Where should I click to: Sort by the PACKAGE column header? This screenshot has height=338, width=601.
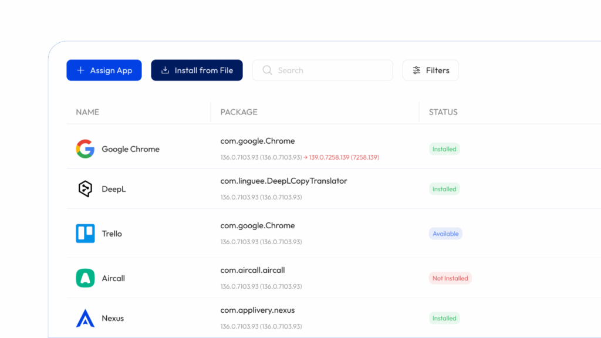click(239, 112)
